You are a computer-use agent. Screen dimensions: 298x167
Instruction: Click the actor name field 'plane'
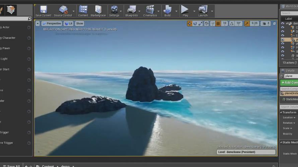(291, 76)
